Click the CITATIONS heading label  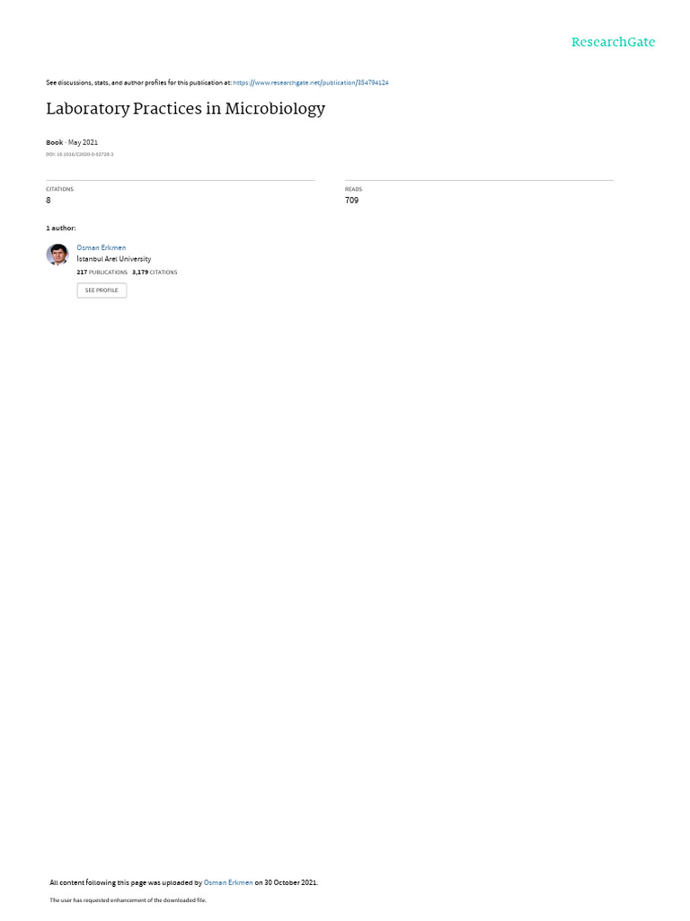click(x=60, y=189)
